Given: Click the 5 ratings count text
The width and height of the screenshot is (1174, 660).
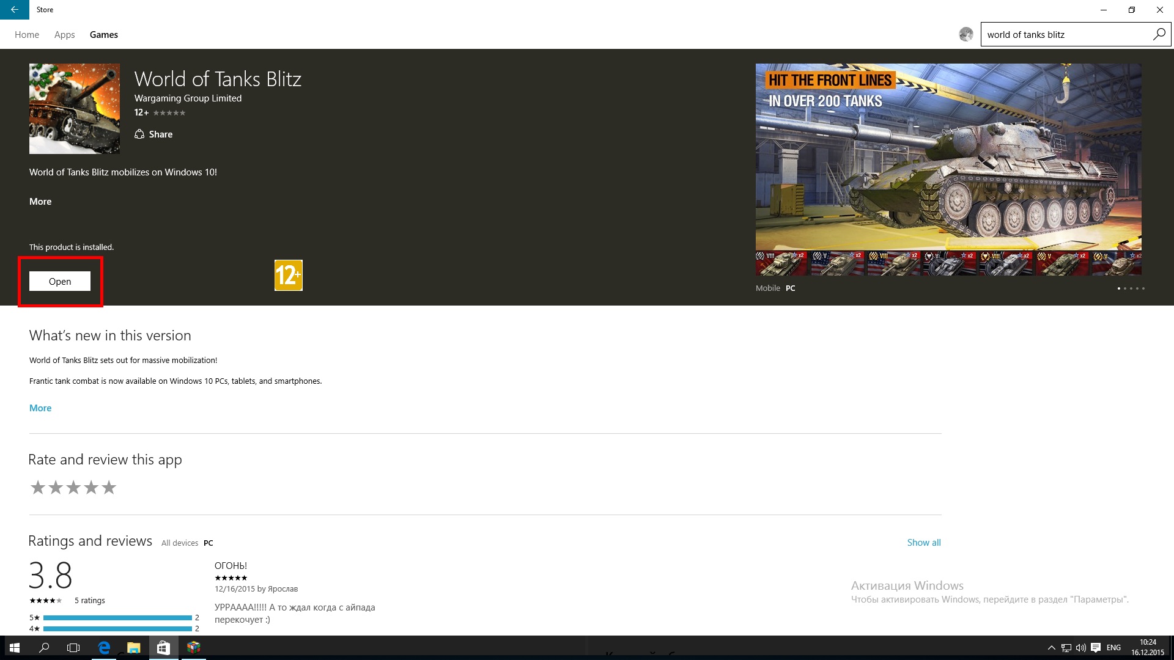Looking at the screenshot, I should (90, 601).
